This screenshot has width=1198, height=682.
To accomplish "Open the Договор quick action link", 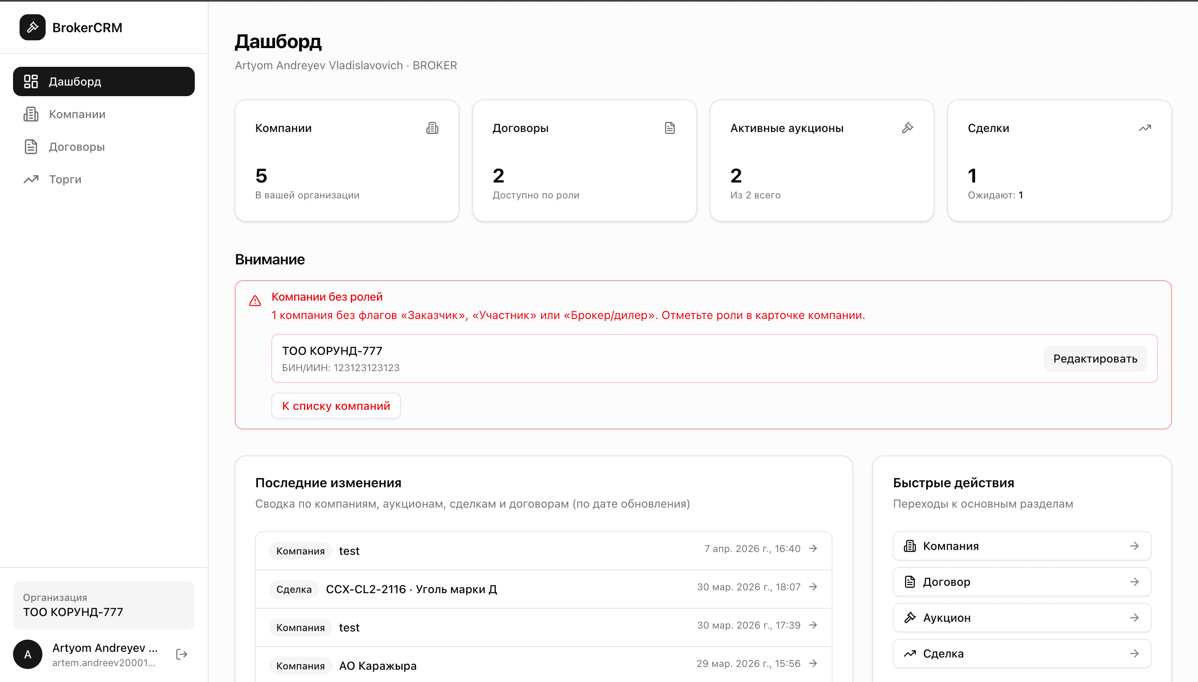I will pos(1022,582).
